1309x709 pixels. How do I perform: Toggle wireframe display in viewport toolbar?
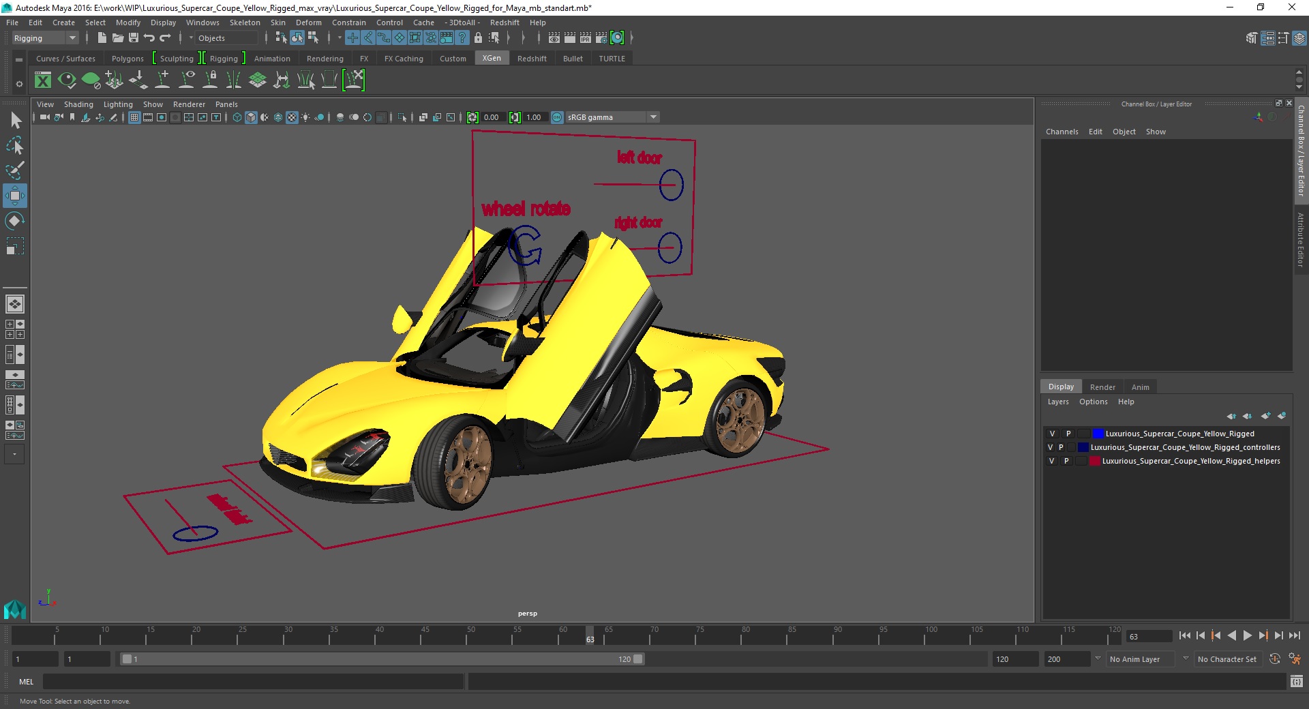point(237,117)
